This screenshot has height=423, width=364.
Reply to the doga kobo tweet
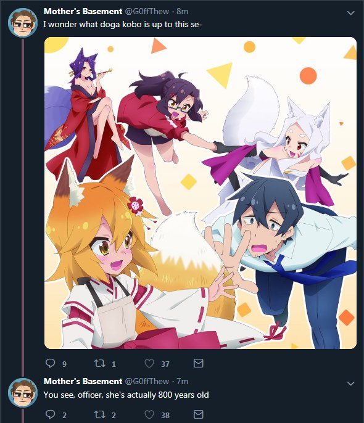tap(51, 363)
